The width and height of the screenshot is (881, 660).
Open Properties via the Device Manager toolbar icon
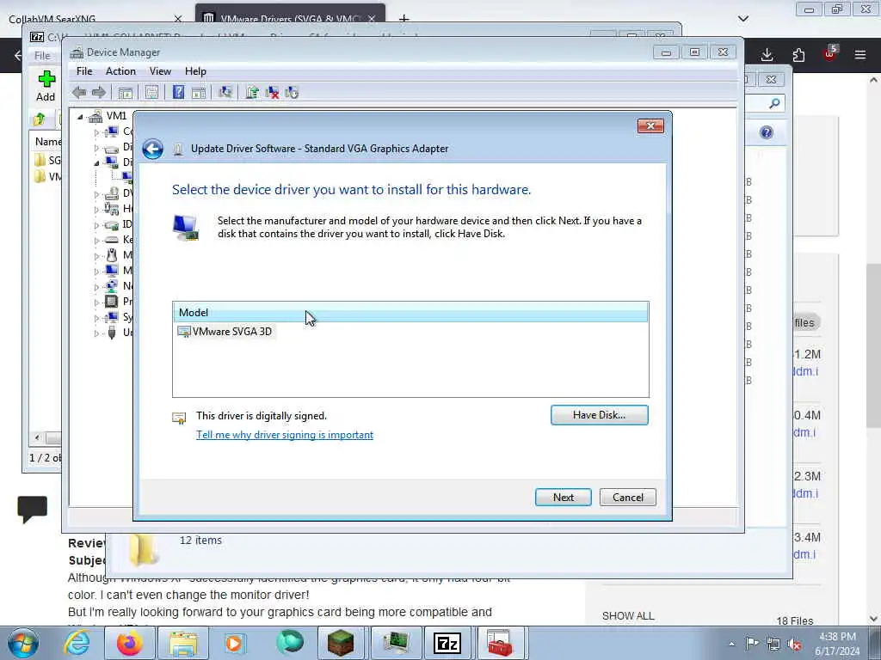tap(151, 93)
